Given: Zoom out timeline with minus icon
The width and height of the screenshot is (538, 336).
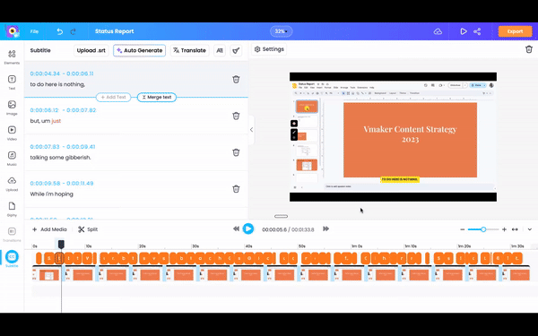Looking at the screenshot, I should [462, 229].
